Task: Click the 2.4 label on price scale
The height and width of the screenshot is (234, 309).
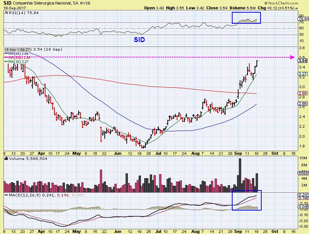Action: pos(302,116)
